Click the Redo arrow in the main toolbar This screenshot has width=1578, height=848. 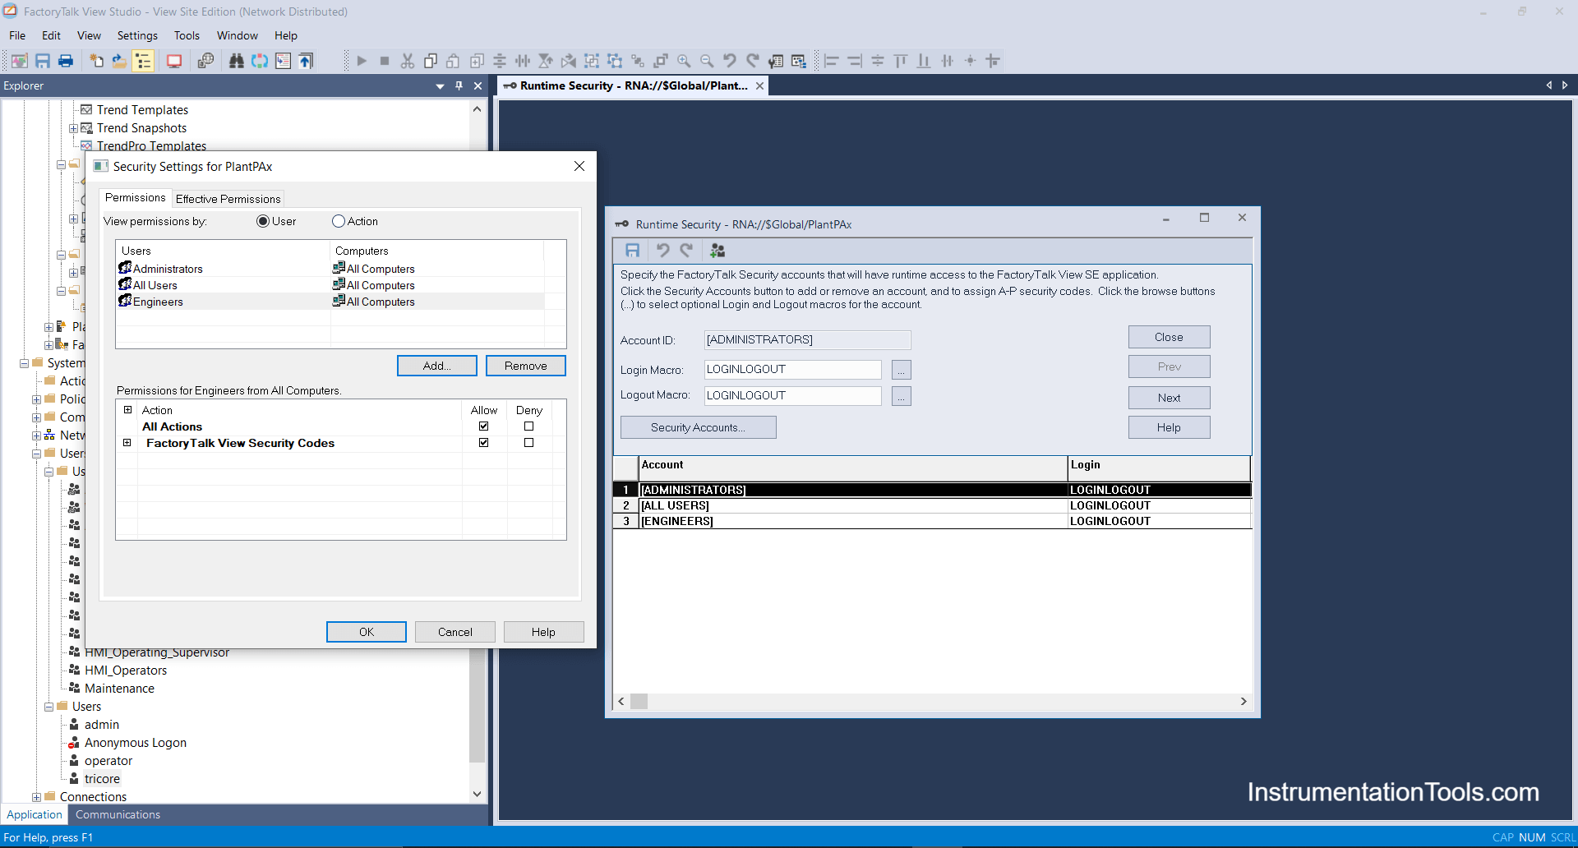pos(753,61)
